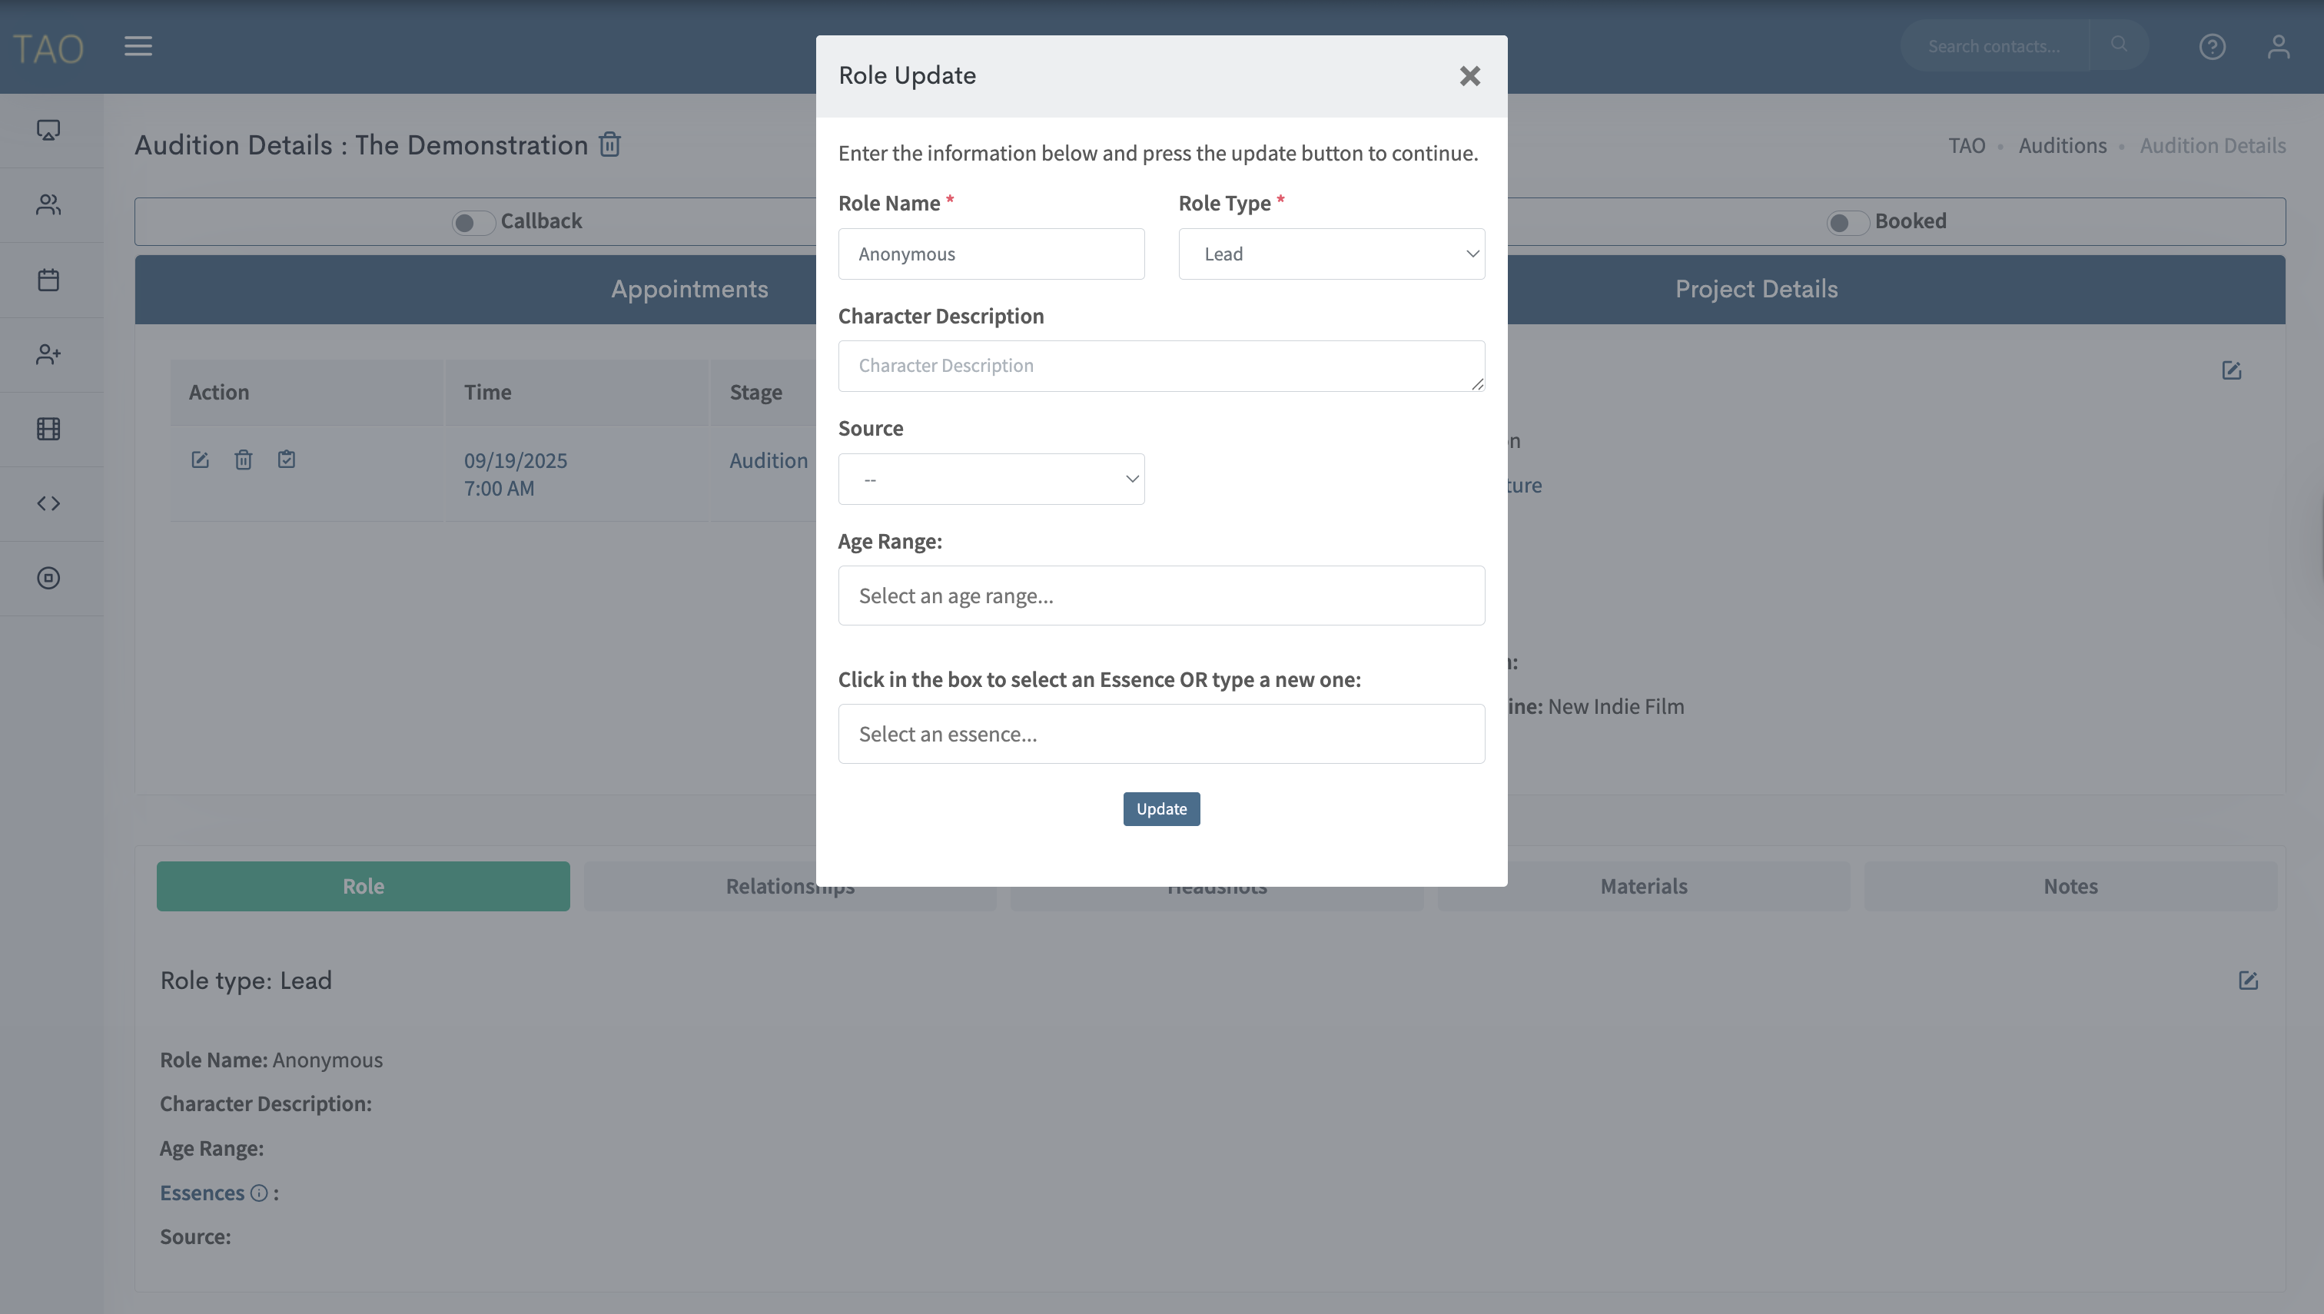Toggle the Callback switch
Screen dimensions: 2324x1314
(472, 222)
